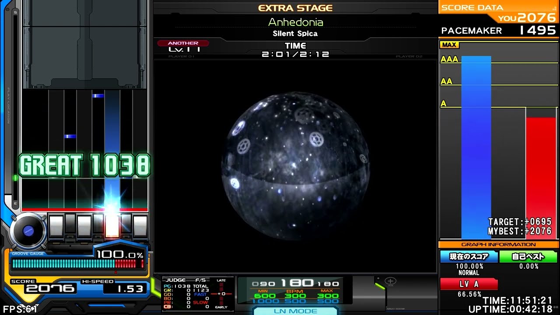Click the 0.00% self-best value
Image resolution: width=560 pixels, height=315 pixels.
(528, 266)
